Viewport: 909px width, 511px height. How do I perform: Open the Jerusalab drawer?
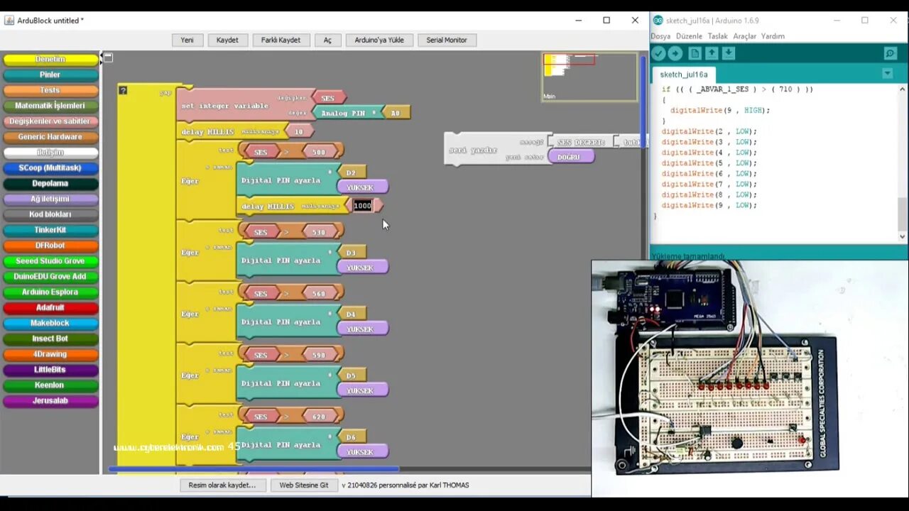[x=50, y=401]
